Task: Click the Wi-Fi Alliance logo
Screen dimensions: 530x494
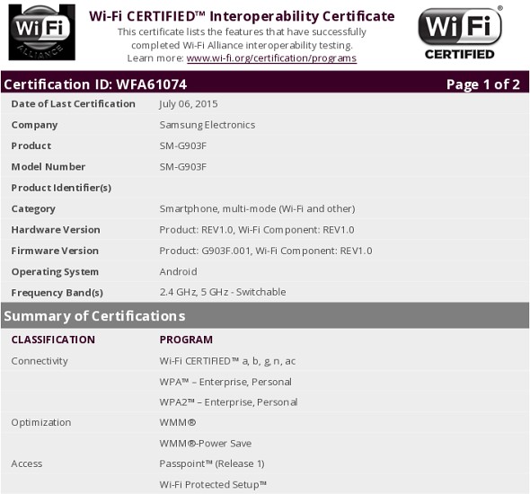Action: [x=42, y=32]
